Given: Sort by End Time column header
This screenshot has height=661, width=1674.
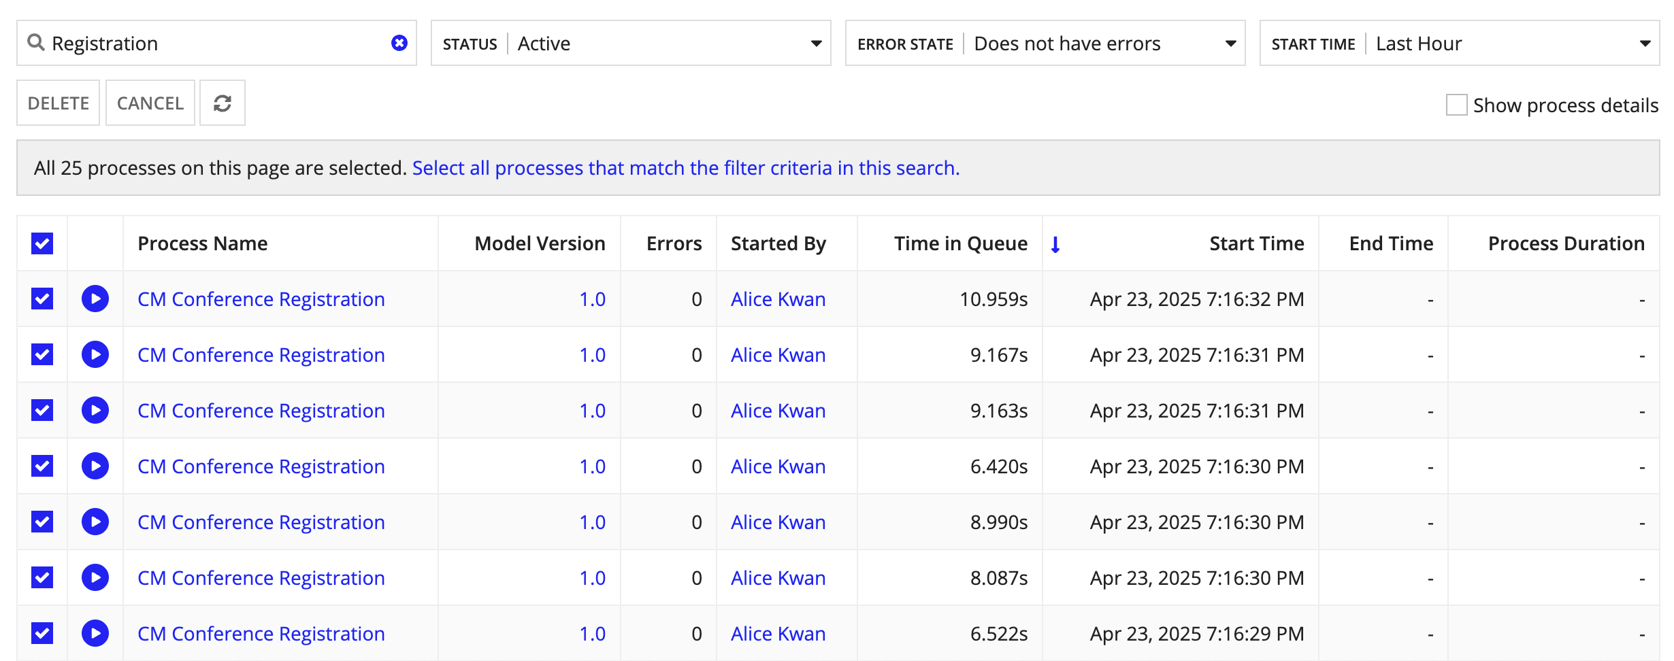Looking at the screenshot, I should [1391, 243].
